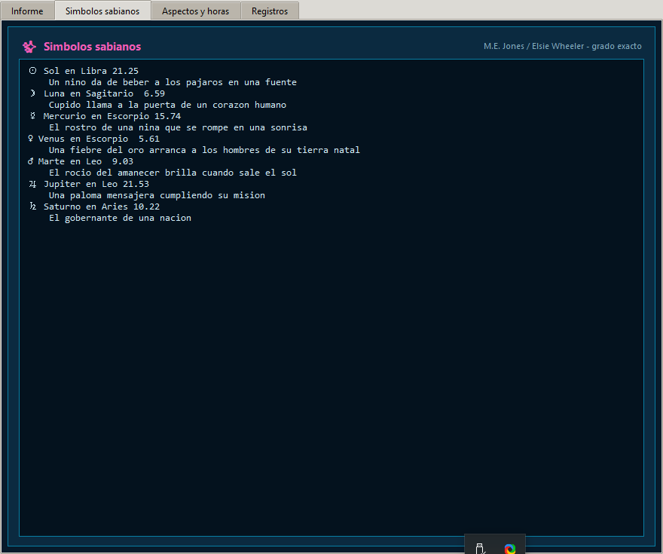The image size is (663, 554).
Task: Click the Jupiter glyph before Jupiter en Leo
Action: tap(32, 184)
